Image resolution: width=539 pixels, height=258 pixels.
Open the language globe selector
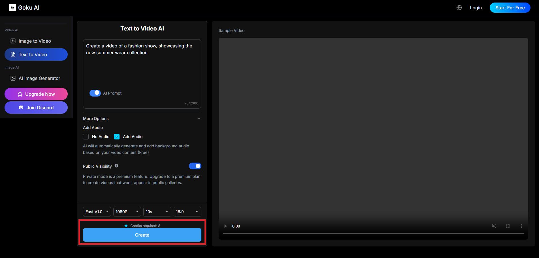click(x=459, y=8)
